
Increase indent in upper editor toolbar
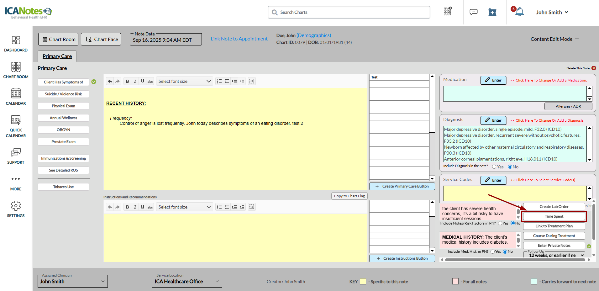coord(234,81)
